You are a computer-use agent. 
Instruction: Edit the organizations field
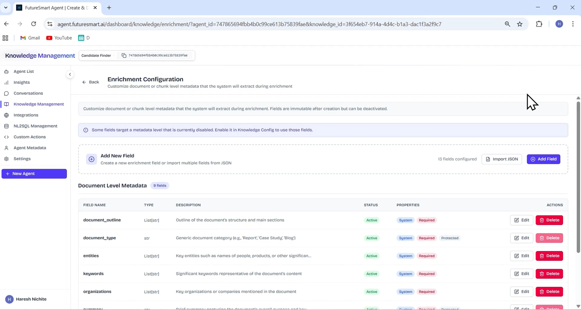point(521,292)
